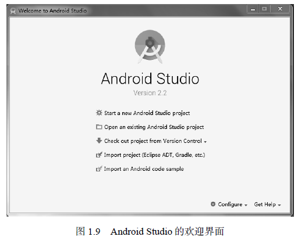Start a new Android Studio project

147,113
